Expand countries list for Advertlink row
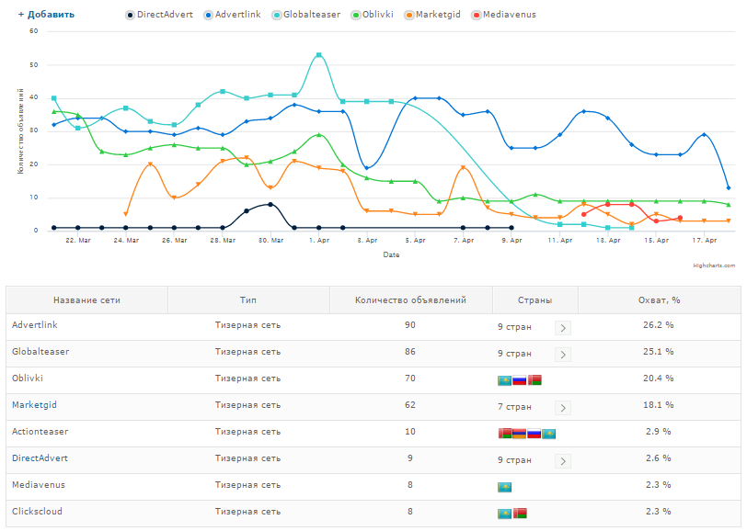 click(563, 328)
